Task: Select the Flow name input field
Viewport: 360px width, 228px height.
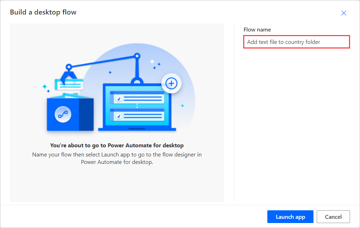Action: point(296,42)
